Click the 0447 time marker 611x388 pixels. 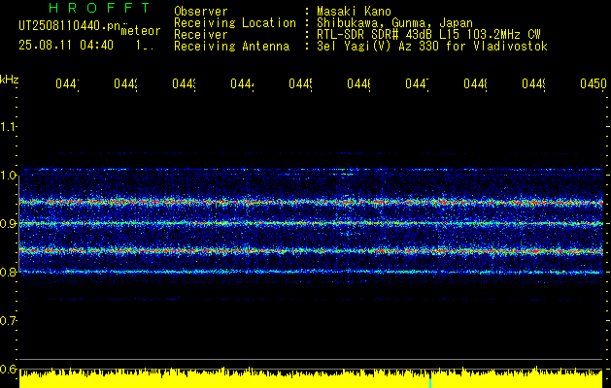[417, 83]
